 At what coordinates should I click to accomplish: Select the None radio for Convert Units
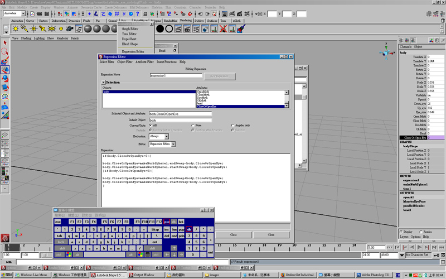193,125
